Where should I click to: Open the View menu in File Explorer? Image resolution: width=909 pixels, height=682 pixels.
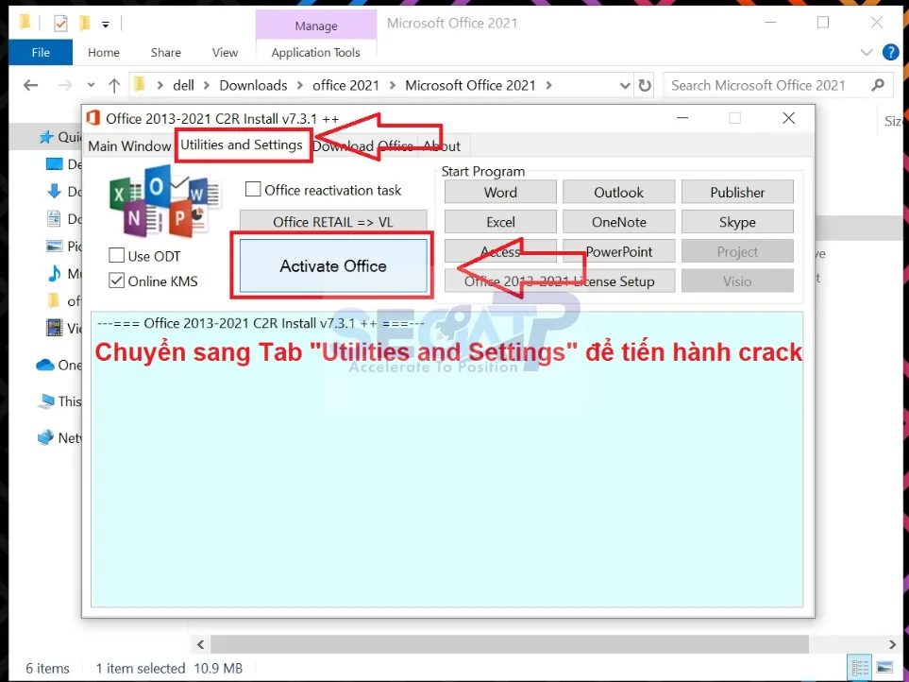[225, 53]
